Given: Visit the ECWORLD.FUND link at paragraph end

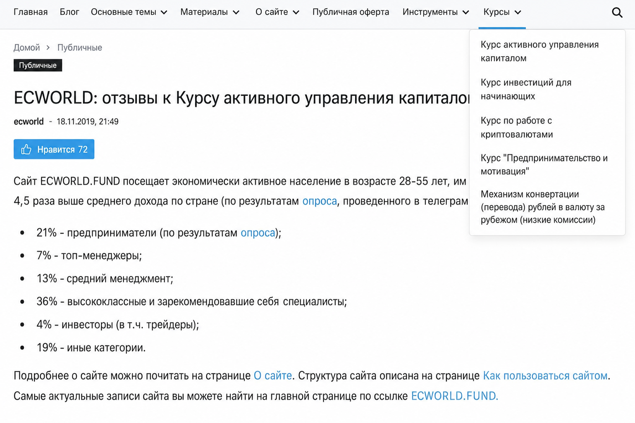Looking at the screenshot, I should point(454,396).
